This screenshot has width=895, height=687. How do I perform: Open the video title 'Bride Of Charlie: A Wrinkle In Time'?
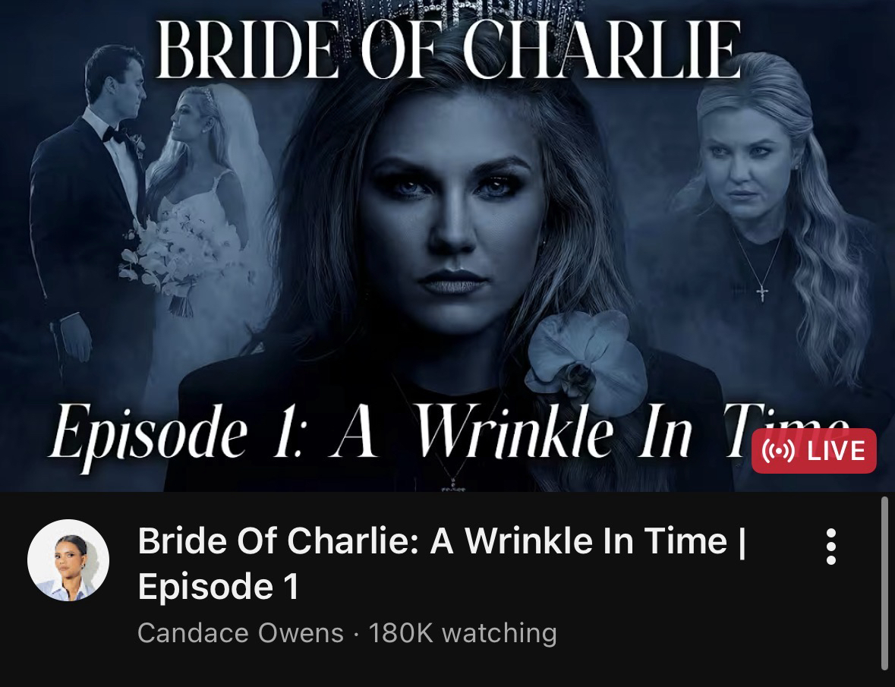442,540
